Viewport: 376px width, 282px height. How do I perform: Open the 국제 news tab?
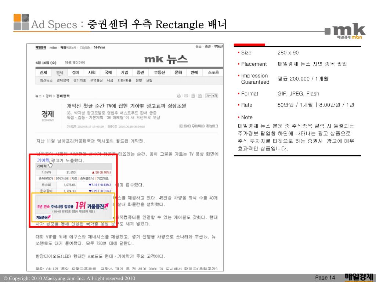(108, 72)
